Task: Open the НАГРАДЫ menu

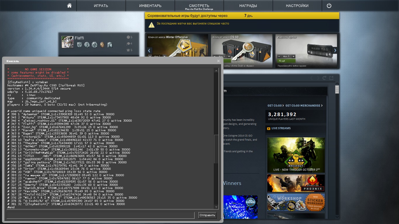Action: [248, 6]
